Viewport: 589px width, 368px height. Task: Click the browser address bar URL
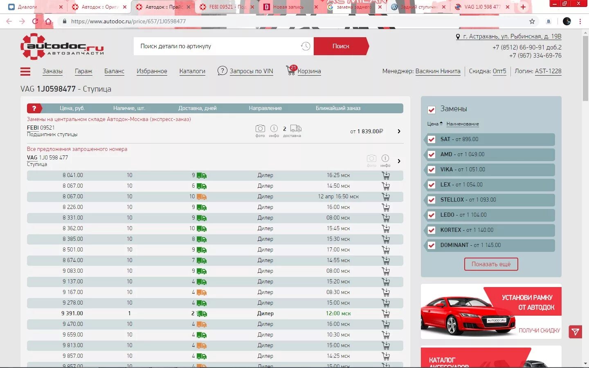click(128, 21)
